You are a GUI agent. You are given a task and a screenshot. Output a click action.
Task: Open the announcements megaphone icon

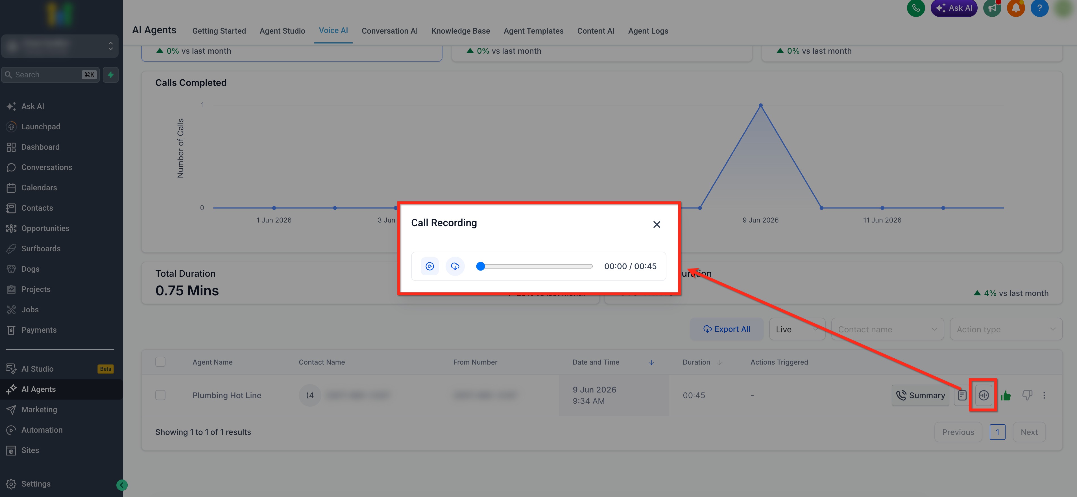992,8
